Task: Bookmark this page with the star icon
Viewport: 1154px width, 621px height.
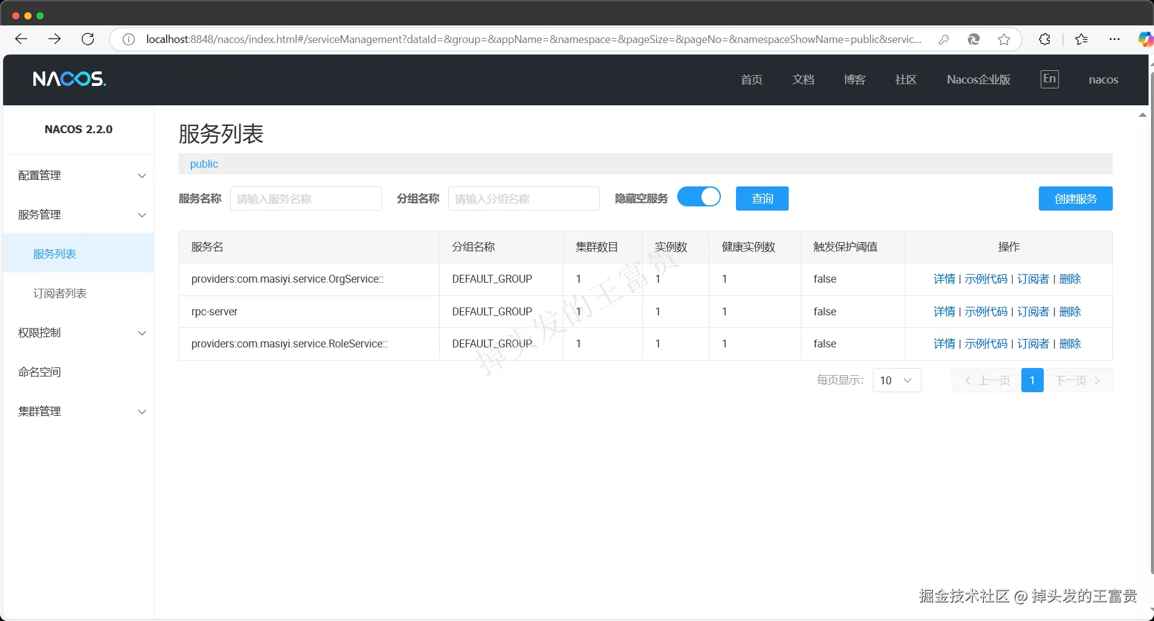Action: pyautogui.click(x=1004, y=39)
